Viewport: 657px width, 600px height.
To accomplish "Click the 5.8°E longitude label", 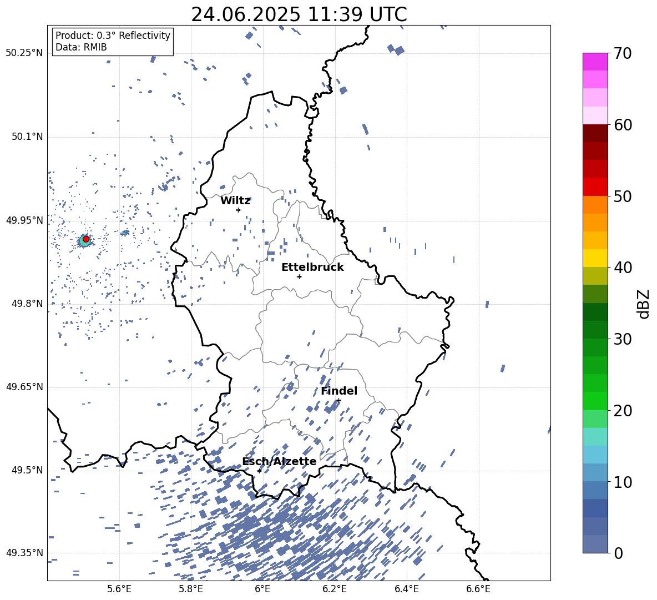I will click(191, 589).
